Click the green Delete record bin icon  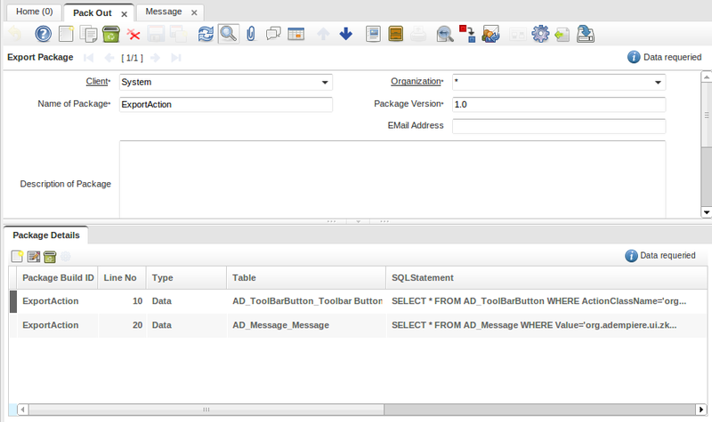[110, 34]
